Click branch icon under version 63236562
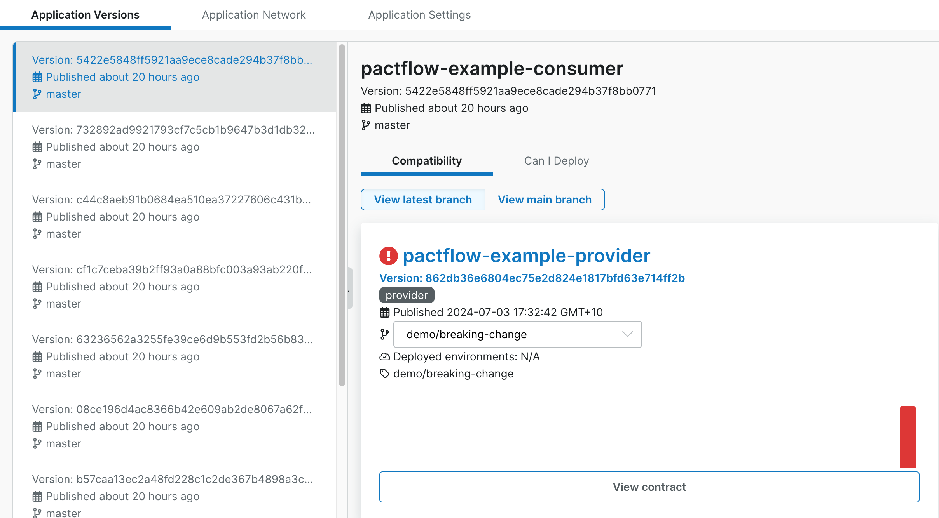Image resolution: width=939 pixels, height=518 pixels. [x=37, y=374]
